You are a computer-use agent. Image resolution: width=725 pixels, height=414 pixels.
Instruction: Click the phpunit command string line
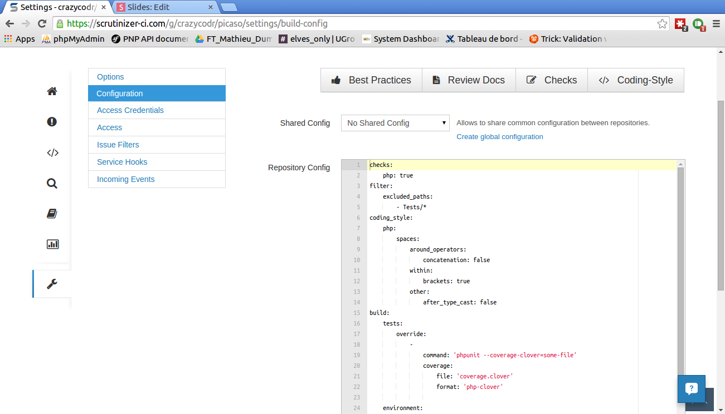tap(499, 355)
